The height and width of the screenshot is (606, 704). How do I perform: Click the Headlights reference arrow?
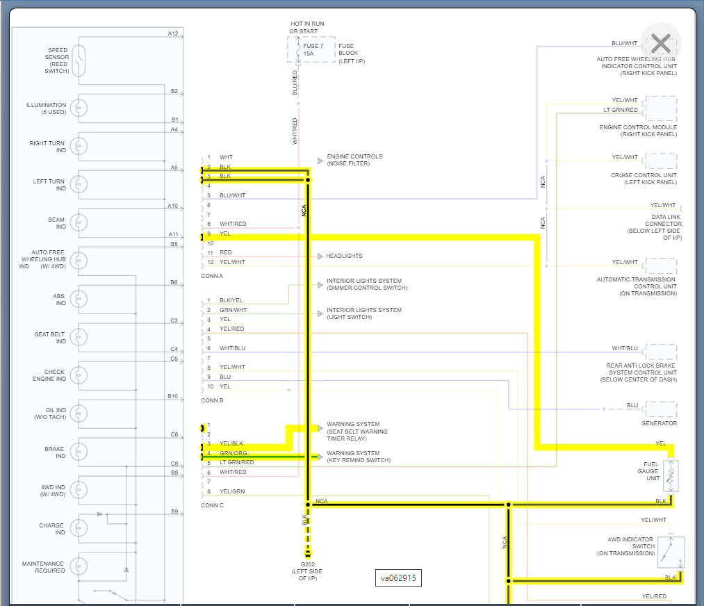320,256
